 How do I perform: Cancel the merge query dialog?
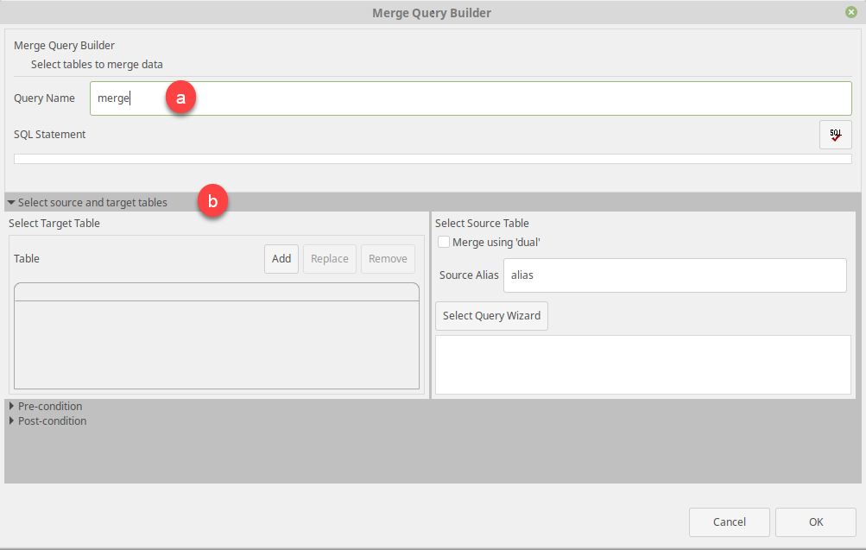pos(729,522)
